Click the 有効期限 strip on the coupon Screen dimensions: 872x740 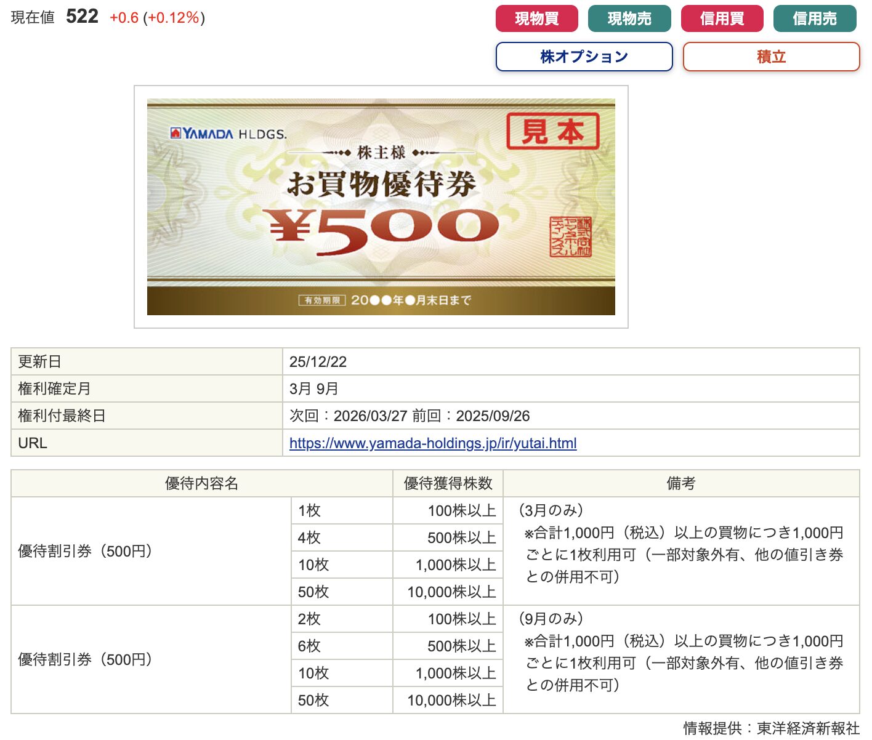pos(384,300)
